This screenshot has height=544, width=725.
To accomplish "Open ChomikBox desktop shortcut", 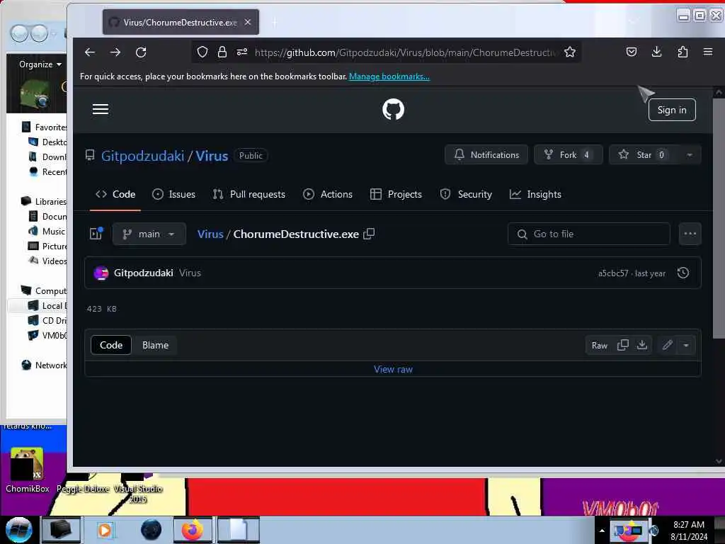I will 28,470.
